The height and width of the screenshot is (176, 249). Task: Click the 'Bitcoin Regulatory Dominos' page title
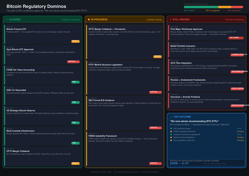(36, 6)
